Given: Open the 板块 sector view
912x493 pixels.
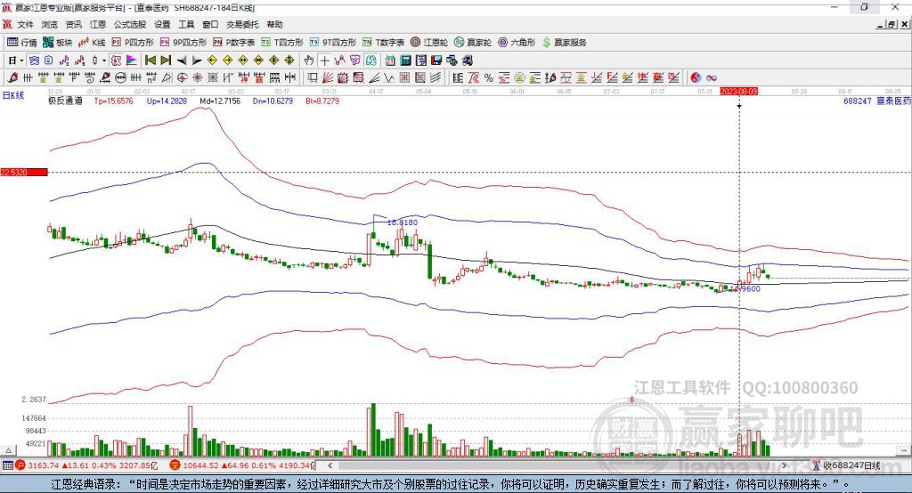Looking at the screenshot, I should pyautogui.click(x=57, y=43).
